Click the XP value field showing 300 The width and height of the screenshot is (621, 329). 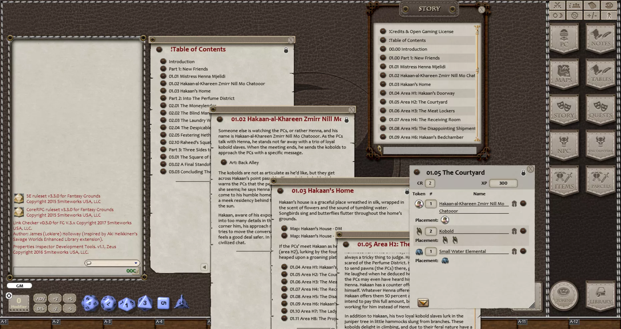tap(503, 183)
